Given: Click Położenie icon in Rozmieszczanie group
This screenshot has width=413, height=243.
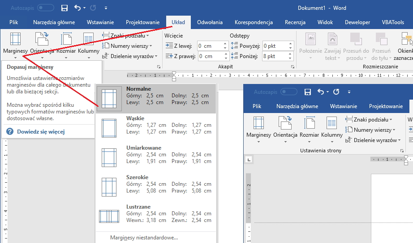Looking at the screenshot, I should tap(310, 39).
